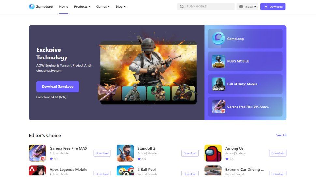The height and width of the screenshot is (177, 316).
Task: Download Apex Legends Mobile
Action: pyautogui.click(x=102, y=173)
